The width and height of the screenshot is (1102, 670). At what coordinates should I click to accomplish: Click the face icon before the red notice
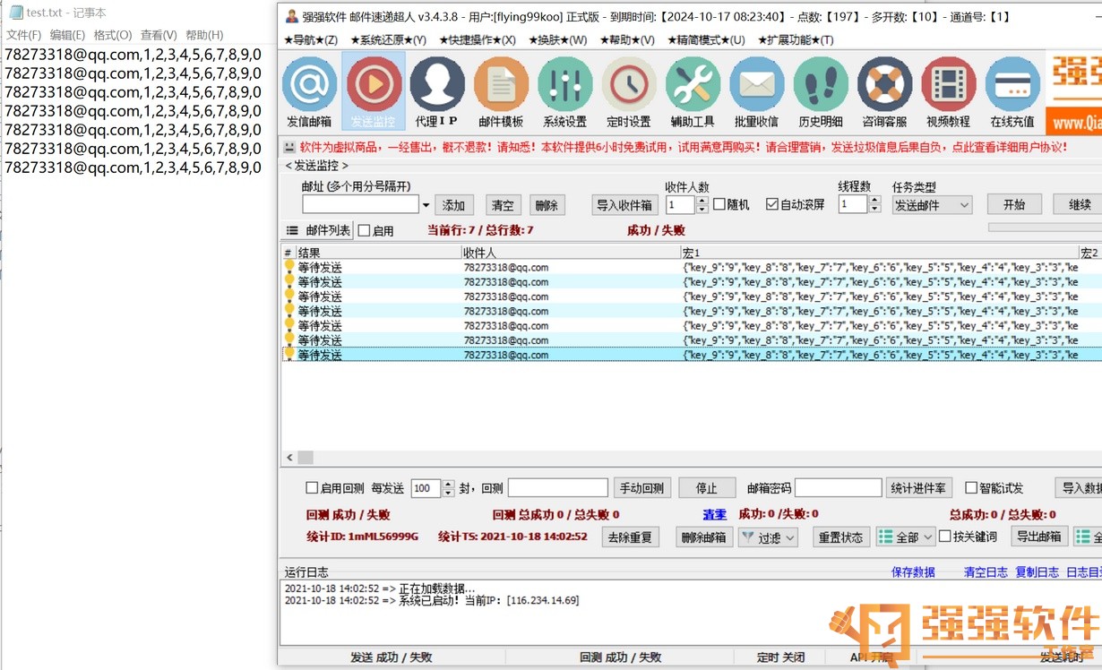point(289,147)
